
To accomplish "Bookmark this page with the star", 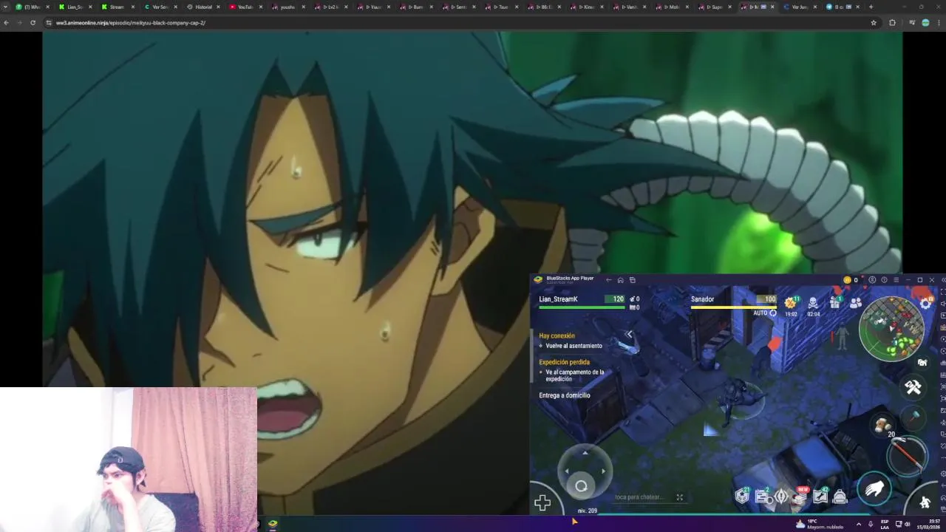I will [x=874, y=23].
